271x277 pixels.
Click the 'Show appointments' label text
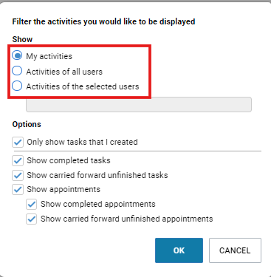[64, 189]
